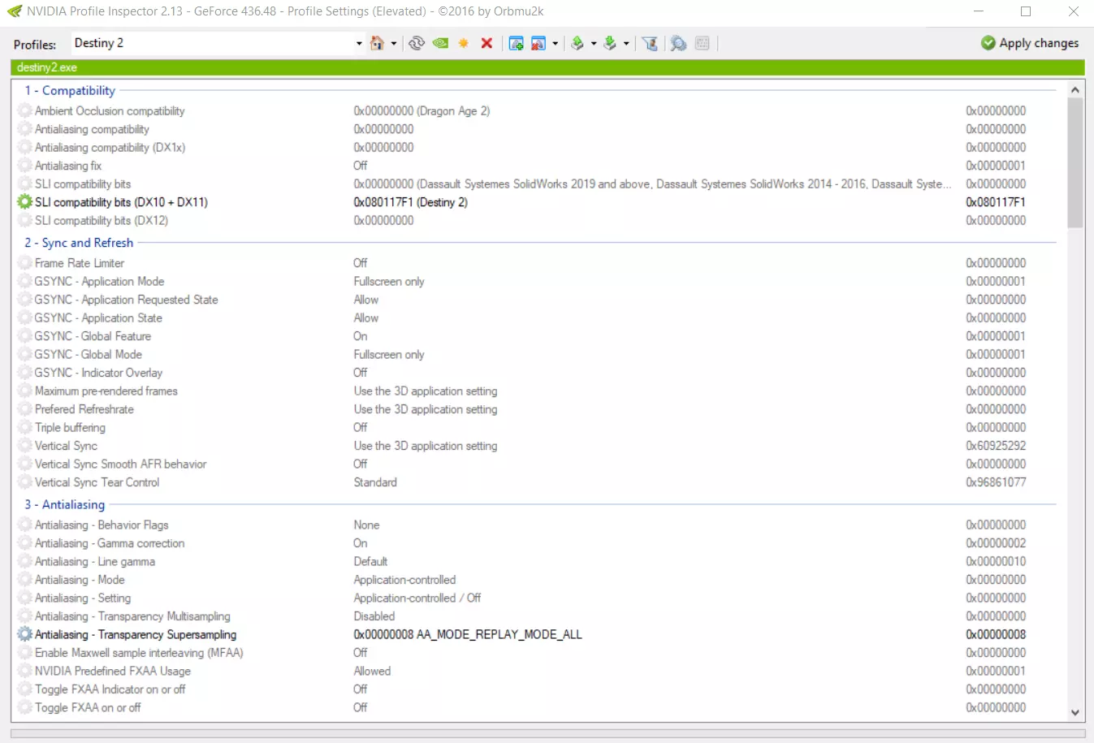Delete the current profile with red X
This screenshot has height=743, width=1094.
486,43
